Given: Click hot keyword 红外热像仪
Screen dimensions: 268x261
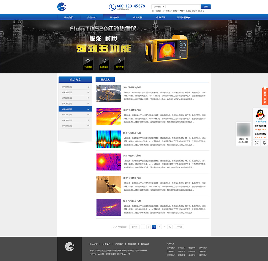Looking at the screenshot, I should [167, 11].
